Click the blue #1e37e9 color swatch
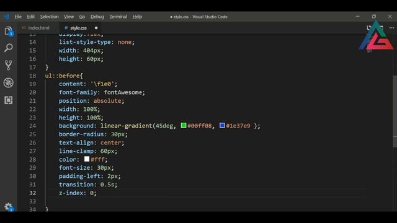 click(x=222, y=125)
